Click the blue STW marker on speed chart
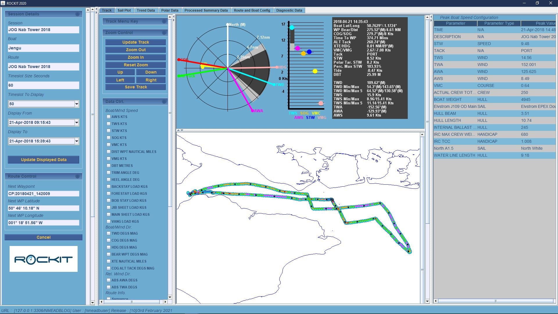Screen dimensions: 558x314 point(309,52)
